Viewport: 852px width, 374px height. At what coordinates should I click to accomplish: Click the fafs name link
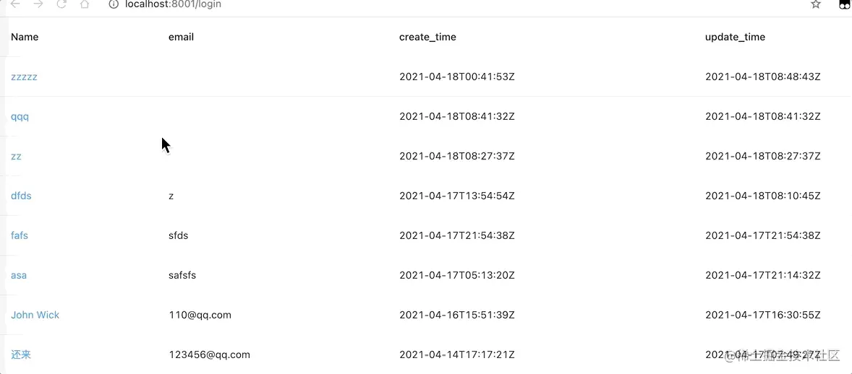20,235
